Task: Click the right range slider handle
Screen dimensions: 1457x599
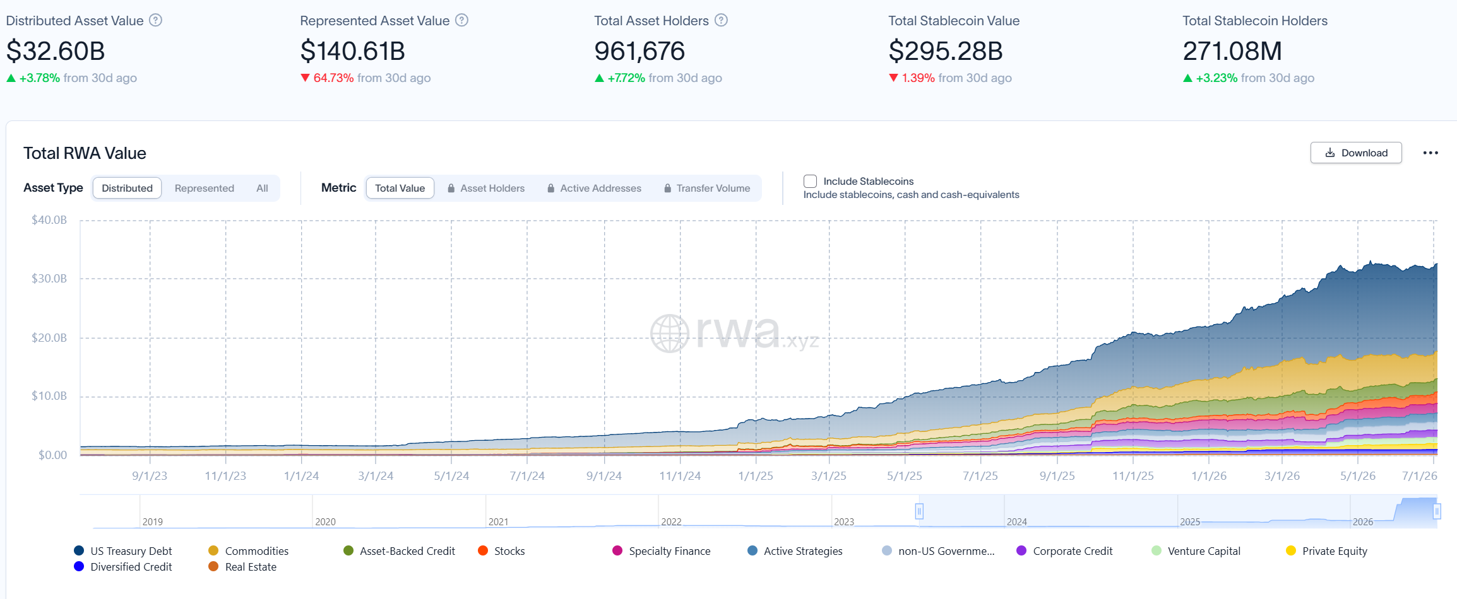Action: point(1437,511)
